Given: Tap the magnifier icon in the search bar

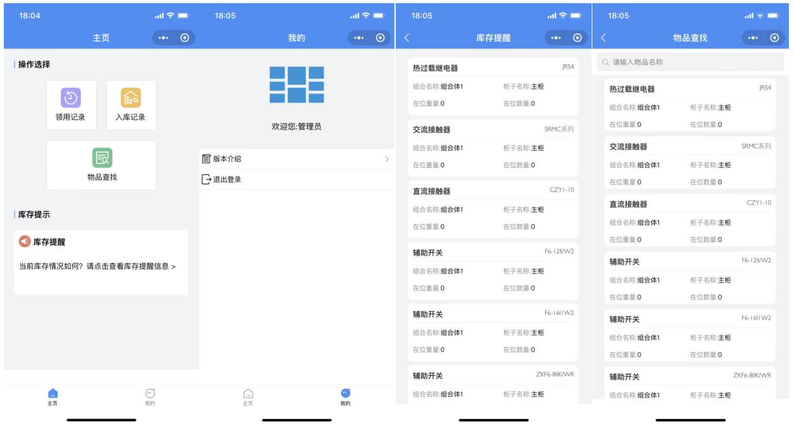Looking at the screenshot, I should coord(605,62).
